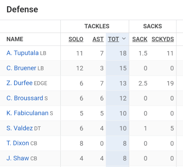Click the TOT sort arrow icon
Viewport: 183px width, 167px height.
pos(124,39)
